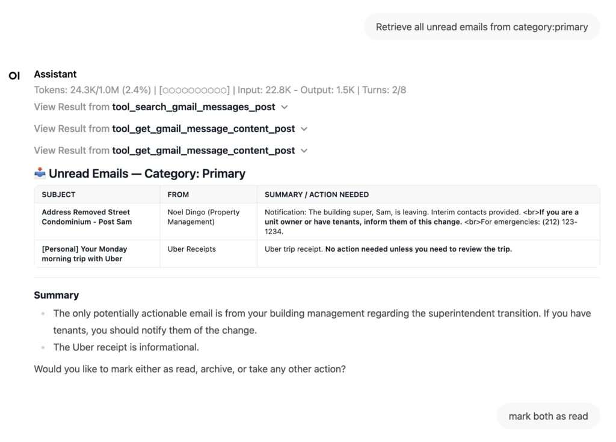Select the Uber Monday morning trip subject
This screenshot has height=442, width=616.
tap(84, 254)
